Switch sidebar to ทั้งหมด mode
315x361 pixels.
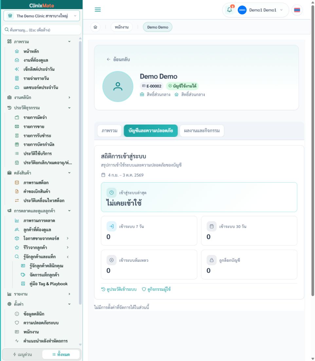click(x=61, y=354)
